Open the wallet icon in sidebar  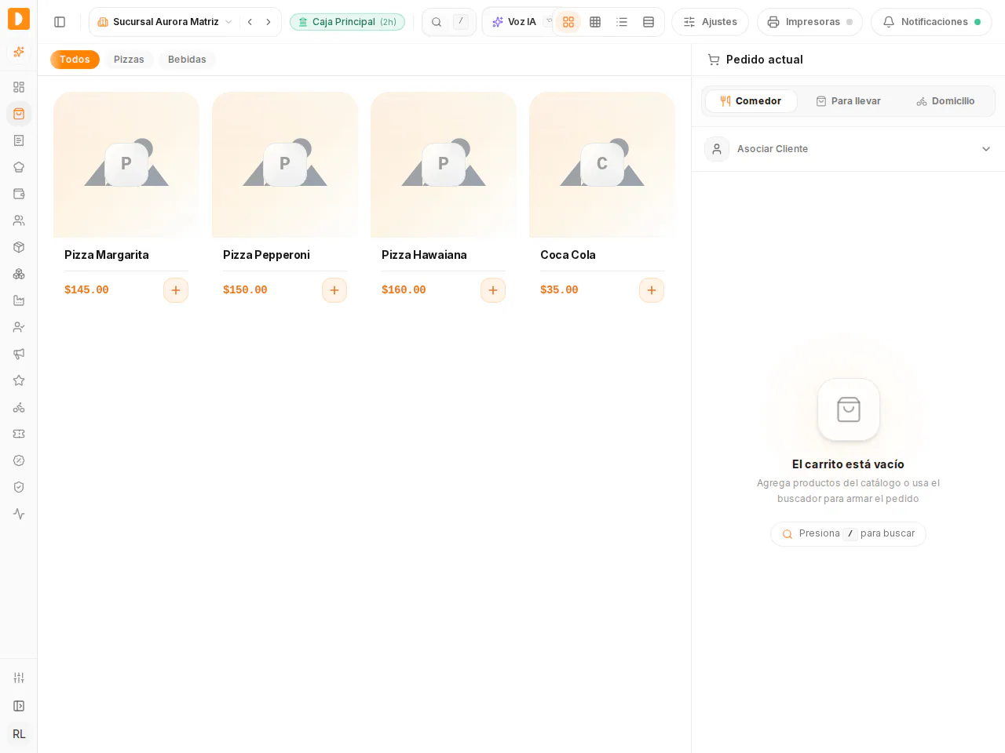[19, 194]
